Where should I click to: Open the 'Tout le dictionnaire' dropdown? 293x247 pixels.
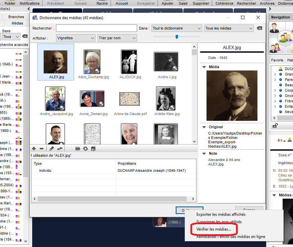[x=177, y=29]
